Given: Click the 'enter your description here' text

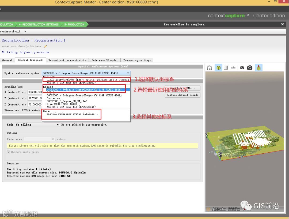Looking at the screenshot, I should click(22, 46).
